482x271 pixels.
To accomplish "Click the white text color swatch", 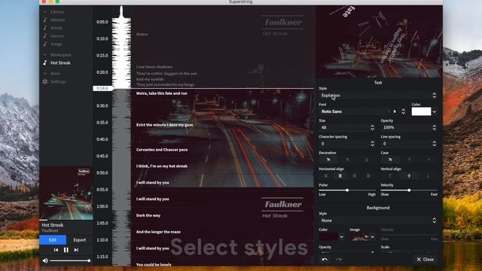I will click(421, 111).
